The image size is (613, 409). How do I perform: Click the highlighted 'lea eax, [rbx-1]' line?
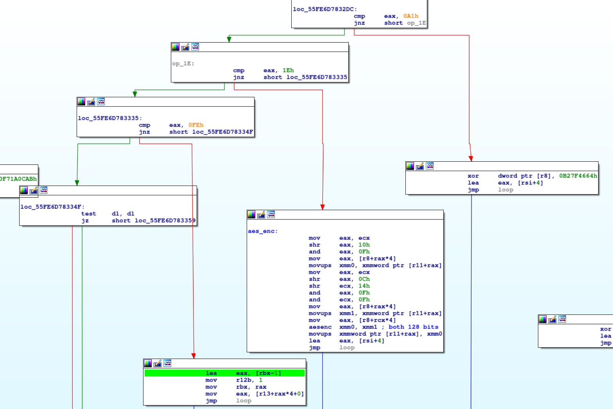click(x=224, y=373)
